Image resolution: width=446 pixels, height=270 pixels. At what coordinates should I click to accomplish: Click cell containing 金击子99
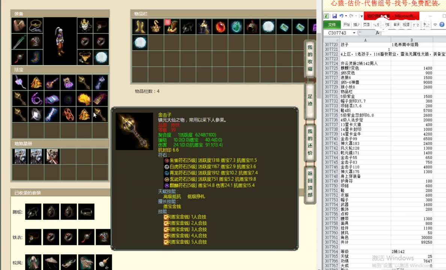[x=365, y=139]
